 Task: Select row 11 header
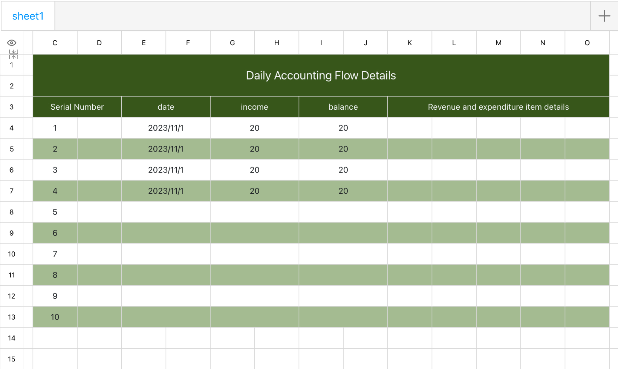(12, 275)
